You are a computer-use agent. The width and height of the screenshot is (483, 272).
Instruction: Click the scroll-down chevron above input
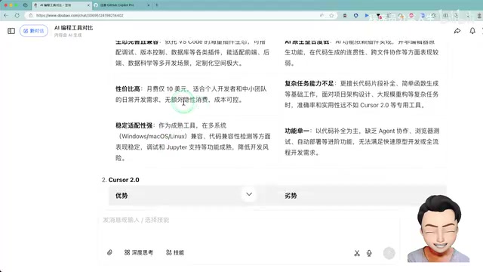249,194
